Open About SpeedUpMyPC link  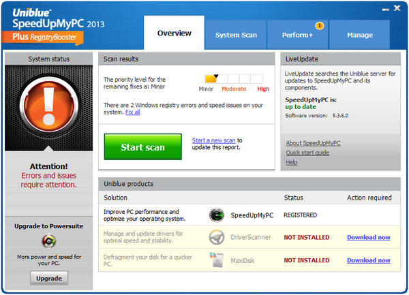click(x=313, y=143)
